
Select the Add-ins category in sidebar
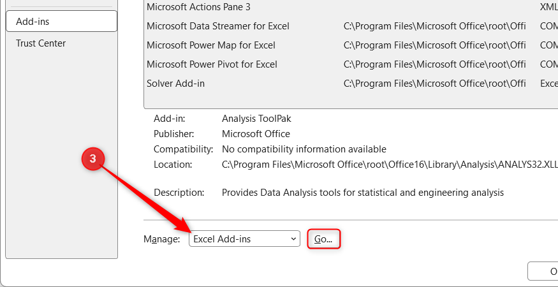(62, 21)
